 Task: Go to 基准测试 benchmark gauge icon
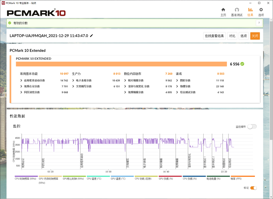click(x=237, y=10)
